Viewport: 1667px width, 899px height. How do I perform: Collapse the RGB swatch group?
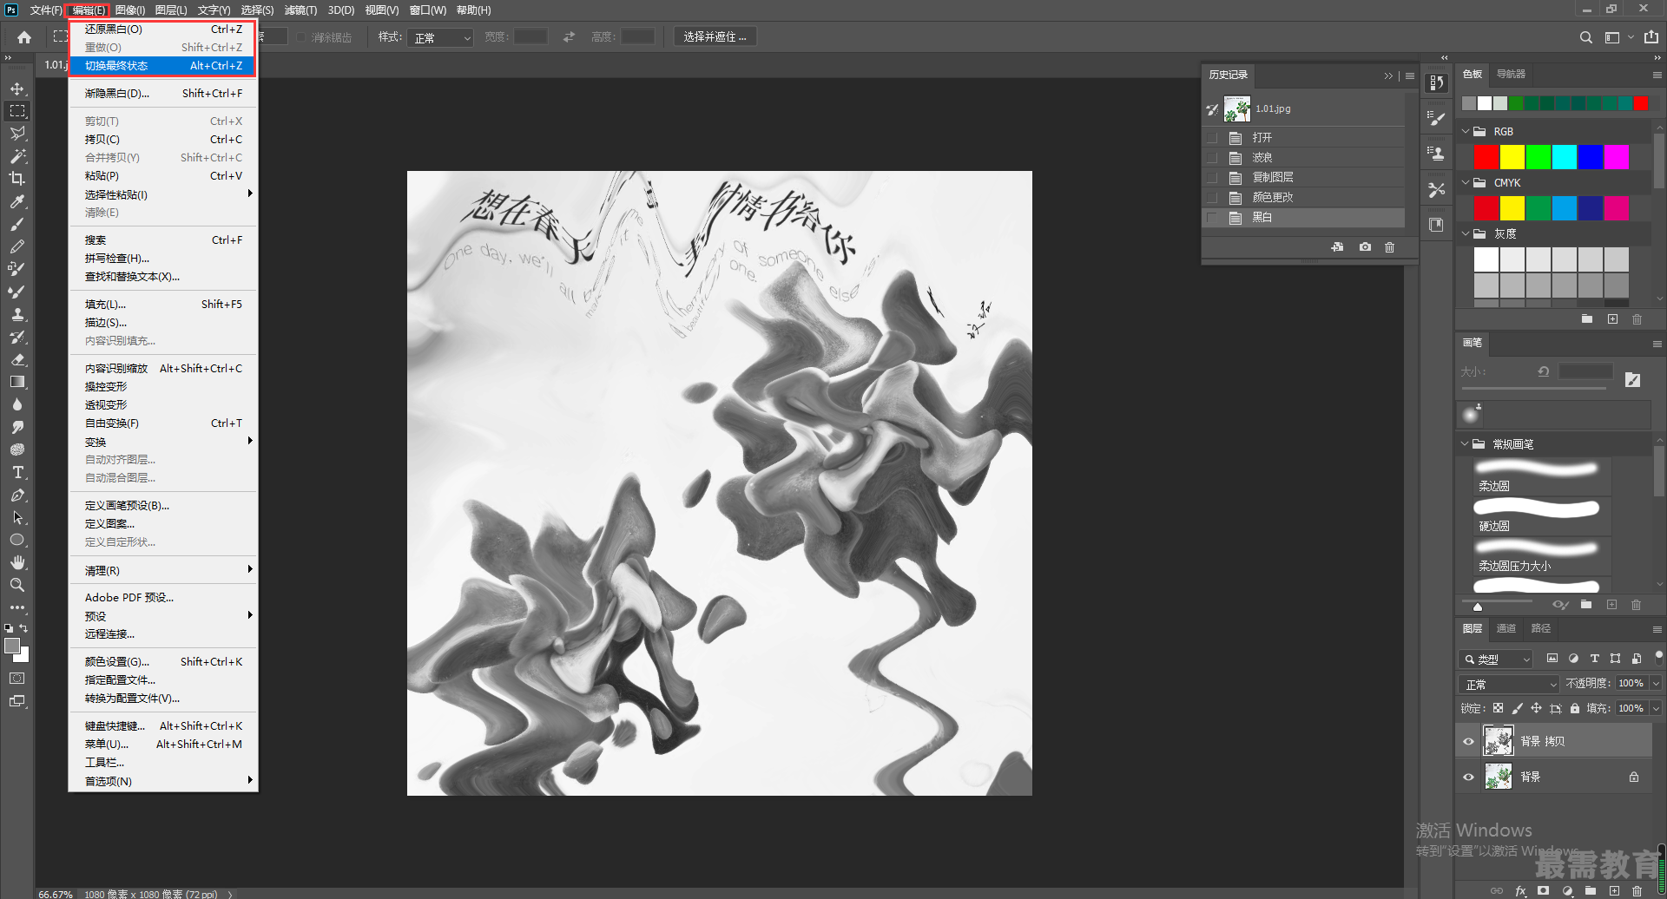pos(1466,131)
